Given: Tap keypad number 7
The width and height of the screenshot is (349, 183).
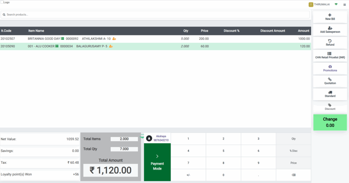Looking at the screenshot, I should [x=188, y=163].
